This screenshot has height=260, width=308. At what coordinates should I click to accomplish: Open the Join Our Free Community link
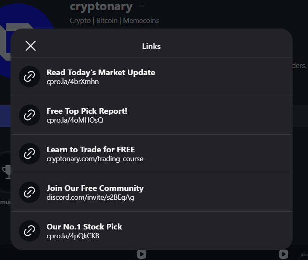[95, 188]
